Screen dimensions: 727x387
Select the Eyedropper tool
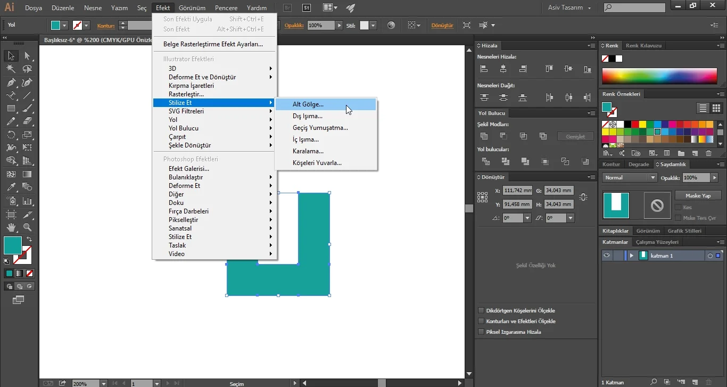point(11,187)
